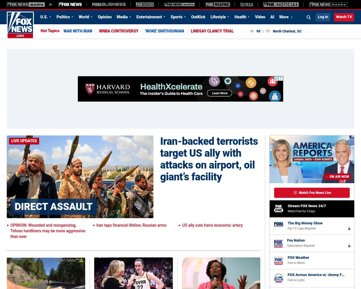Open Fox Nation sidebar link

tap(296, 240)
